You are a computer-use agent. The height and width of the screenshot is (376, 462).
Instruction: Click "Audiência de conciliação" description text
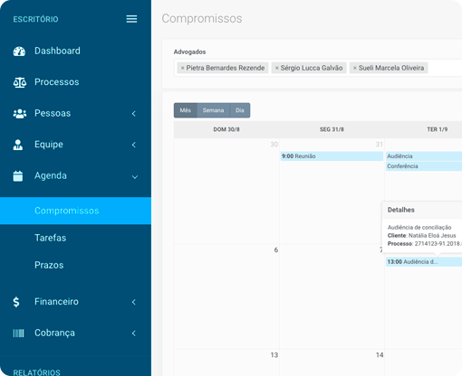tap(419, 228)
